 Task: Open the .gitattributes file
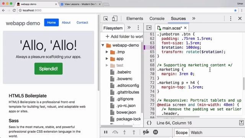127,92
